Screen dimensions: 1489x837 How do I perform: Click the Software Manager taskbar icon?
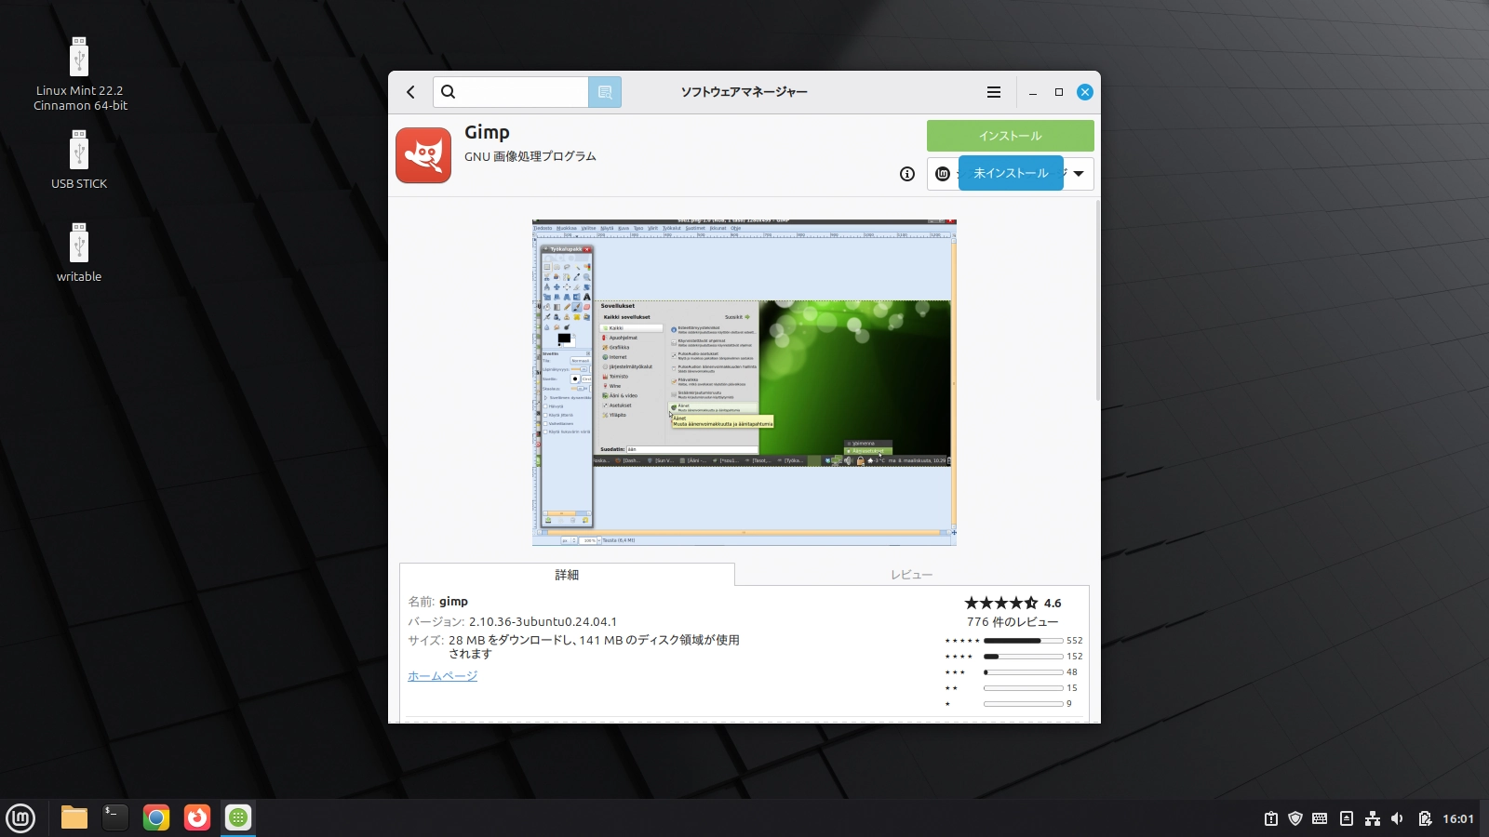coord(238,817)
